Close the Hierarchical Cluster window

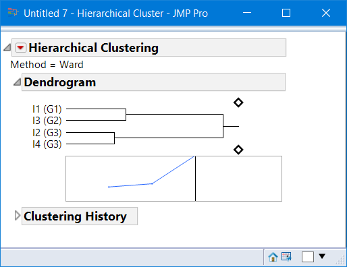pos(326,13)
